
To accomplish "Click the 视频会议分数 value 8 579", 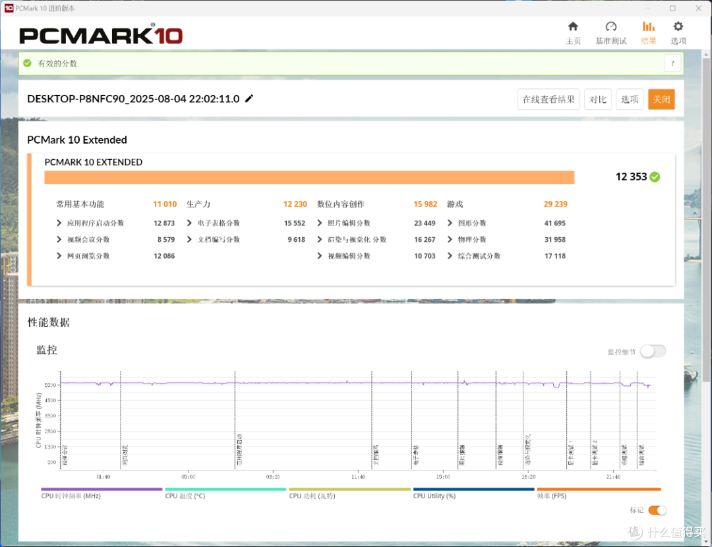I will click(x=166, y=240).
